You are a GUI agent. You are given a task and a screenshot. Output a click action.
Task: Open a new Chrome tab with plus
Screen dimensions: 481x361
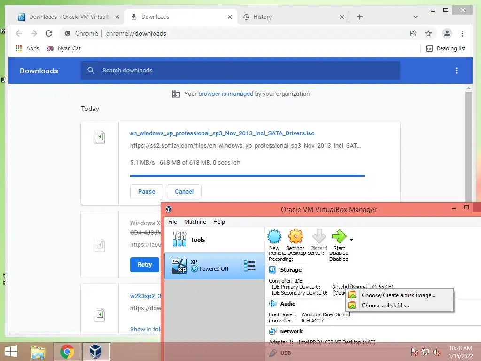click(x=360, y=17)
